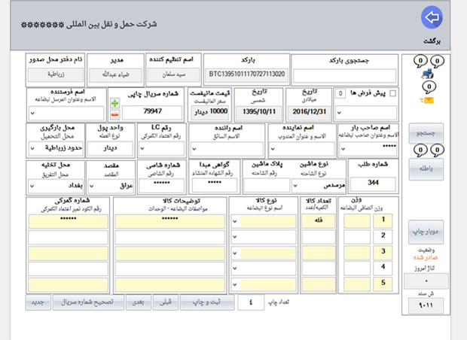
Task: Click the وزن weight field in row 1
Action: click(x=357, y=221)
